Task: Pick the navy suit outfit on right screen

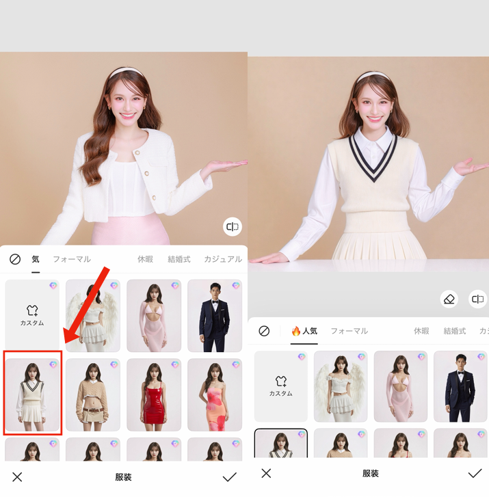Action: click(x=460, y=386)
